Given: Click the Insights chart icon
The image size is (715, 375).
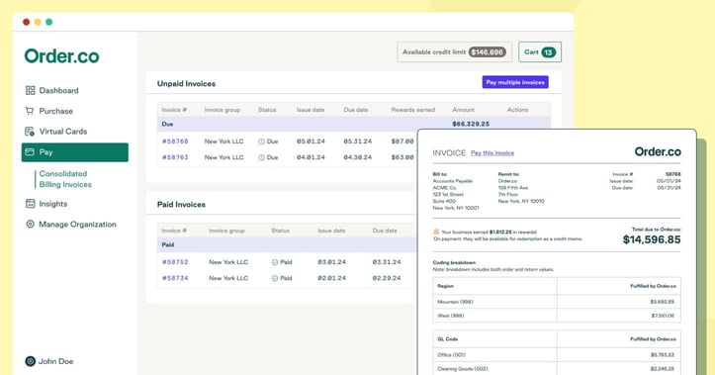Looking at the screenshot, I should pyautogui.click(x=30, y=204).
